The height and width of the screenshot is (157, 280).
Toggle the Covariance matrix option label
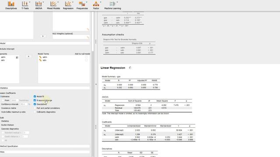(9, 108)
